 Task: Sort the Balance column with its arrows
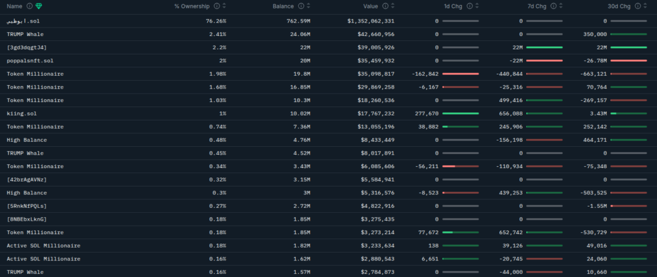tap(309, 6)
